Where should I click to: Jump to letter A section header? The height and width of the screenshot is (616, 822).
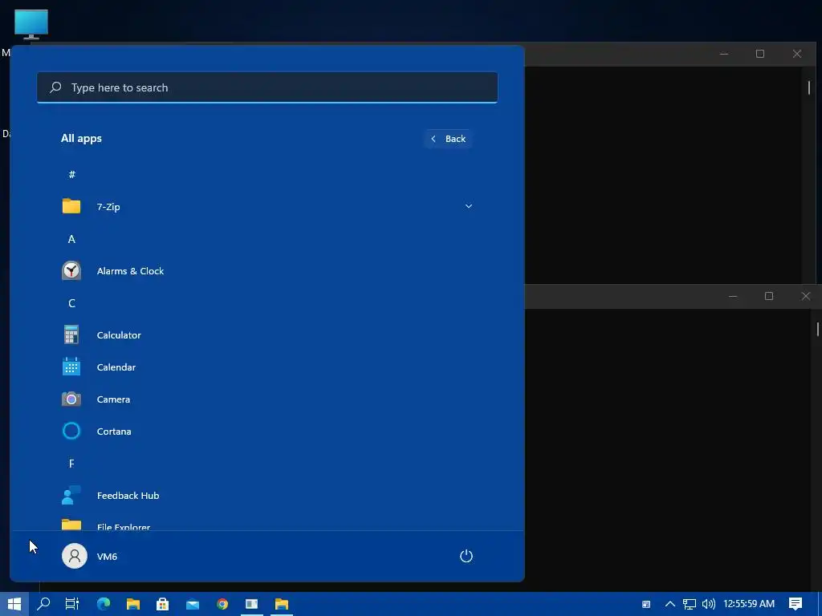[71, 239]
